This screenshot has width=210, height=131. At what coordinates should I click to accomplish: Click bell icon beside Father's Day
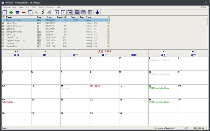click(x=3, y=23)
